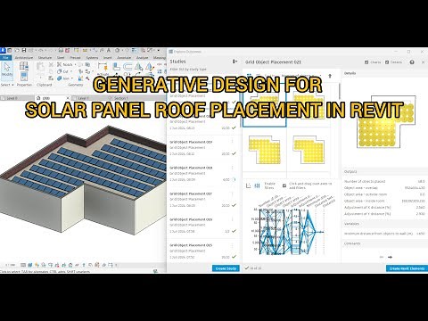Open options menu for Grid Object Placement 018
Screen dimensions: 428x321
tap(233, 168)
